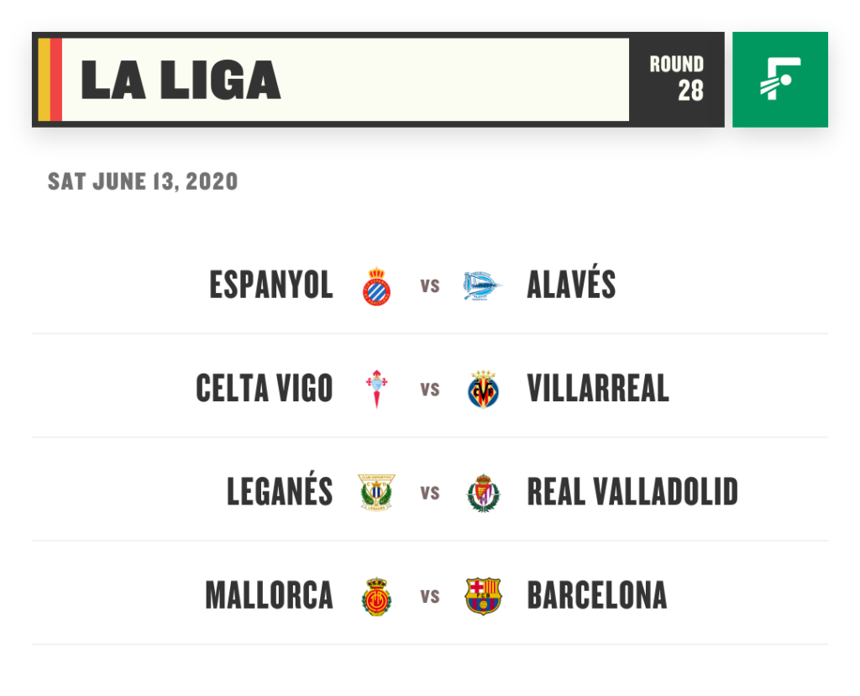Viewport: 860px width, 696px height.
Task: Open the Real Valladolid team name
Action: click(632, 492)
